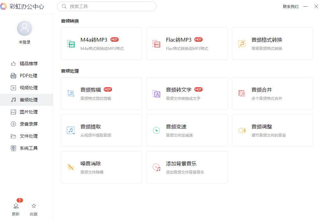Viewport: 322px width, 220px height.
Task: Go to the 精品推荐 recommendations page
Action: pos(29,64)
